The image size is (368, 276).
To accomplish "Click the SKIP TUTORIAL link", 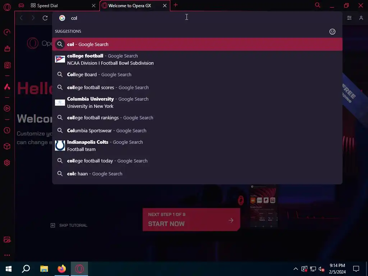I will tap(69, 225).
